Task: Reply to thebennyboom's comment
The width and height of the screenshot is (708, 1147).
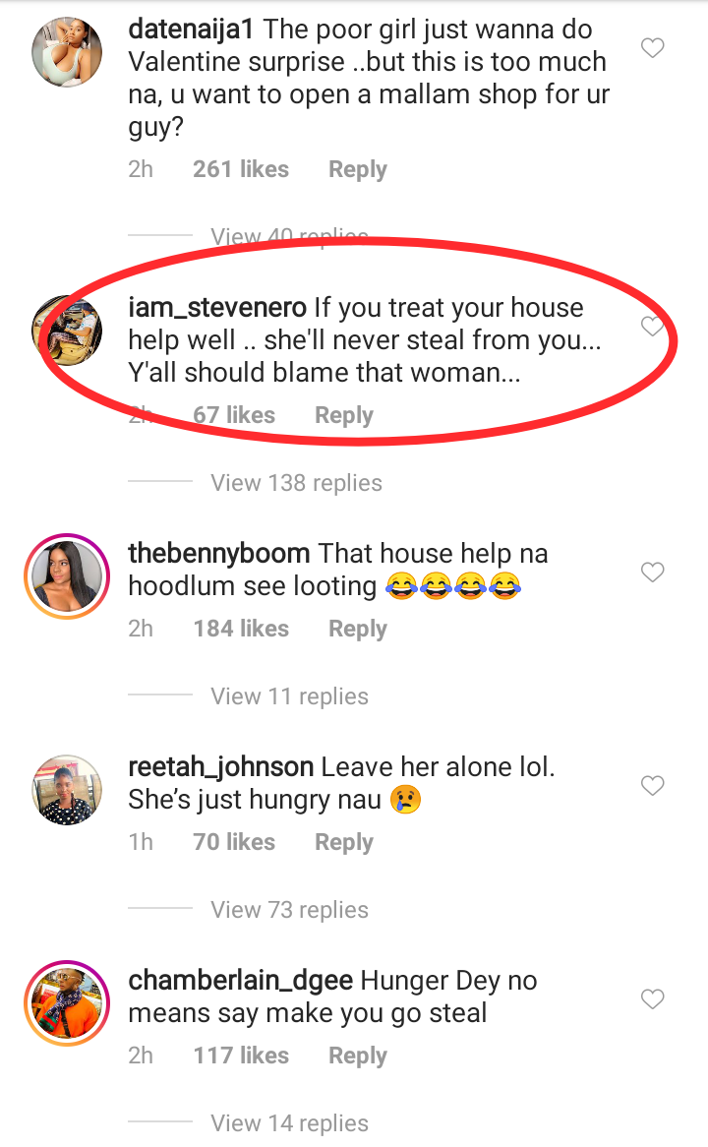Action: click(x=358, y=630)
